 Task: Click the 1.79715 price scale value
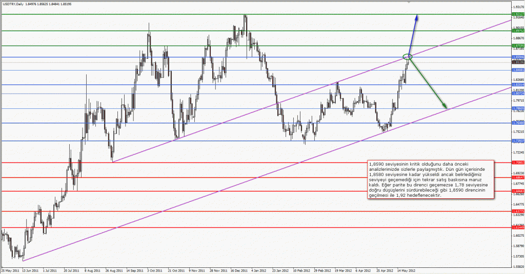click(518, 100)
